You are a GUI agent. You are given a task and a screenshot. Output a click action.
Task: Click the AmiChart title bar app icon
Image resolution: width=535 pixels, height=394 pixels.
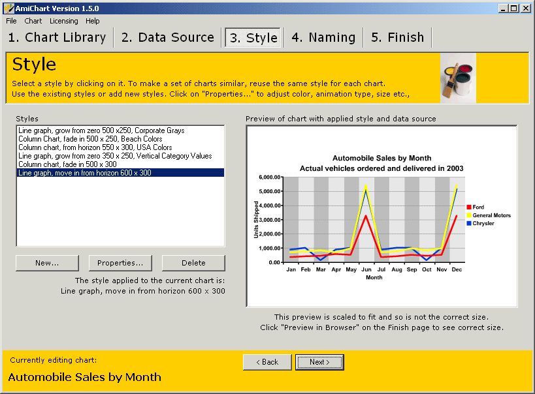pos(8,8)
